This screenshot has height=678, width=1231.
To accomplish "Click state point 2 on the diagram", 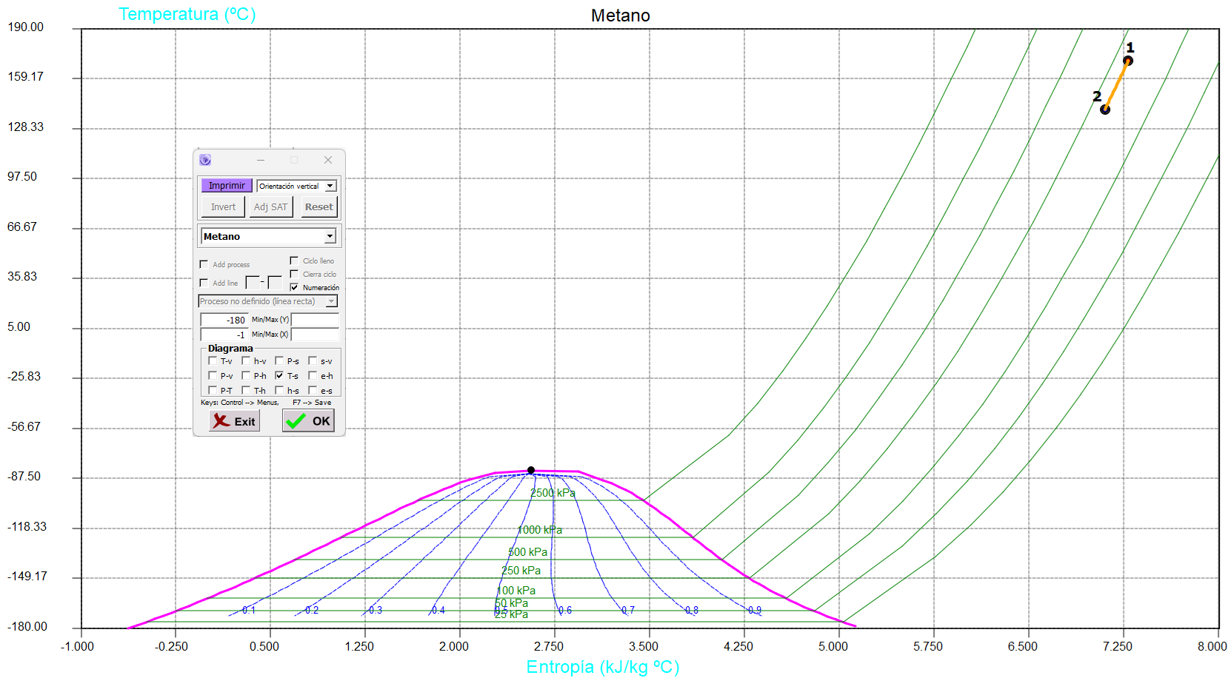I will point(1104,110).
